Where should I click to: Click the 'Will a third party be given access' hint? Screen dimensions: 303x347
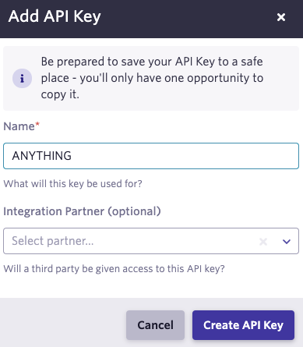pos(114,269)
